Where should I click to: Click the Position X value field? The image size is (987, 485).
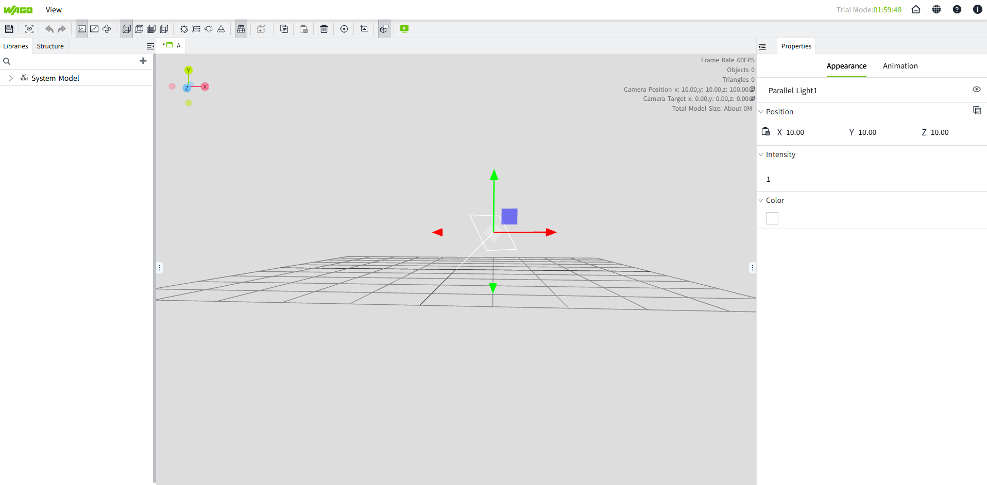tap(795, 132)
